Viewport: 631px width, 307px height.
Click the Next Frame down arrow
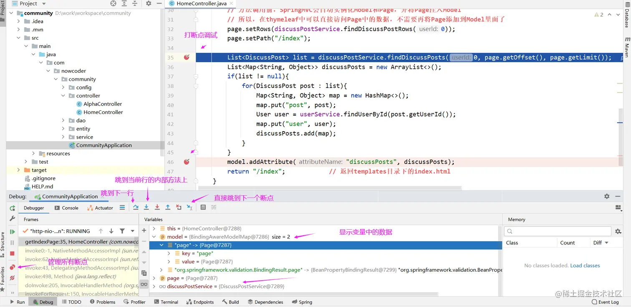111,231
